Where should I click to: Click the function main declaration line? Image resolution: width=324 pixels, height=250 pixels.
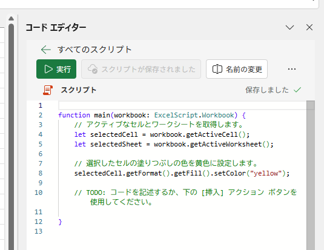point(152,115)
